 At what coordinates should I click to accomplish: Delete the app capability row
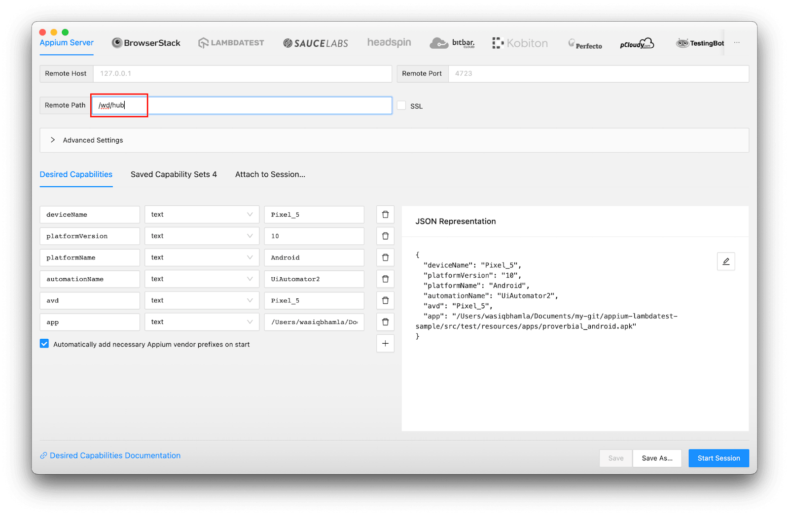[x=385, y=322]
